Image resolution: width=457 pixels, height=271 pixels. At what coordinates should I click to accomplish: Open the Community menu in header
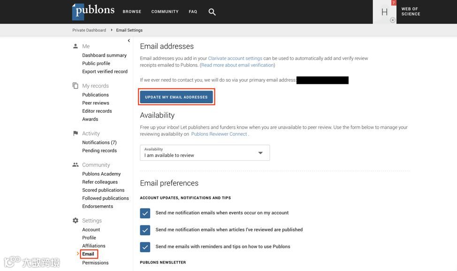[165, 12]
